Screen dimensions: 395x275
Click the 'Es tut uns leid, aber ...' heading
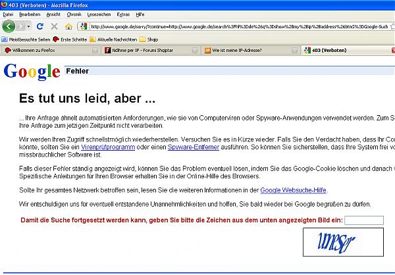[87, 98]
